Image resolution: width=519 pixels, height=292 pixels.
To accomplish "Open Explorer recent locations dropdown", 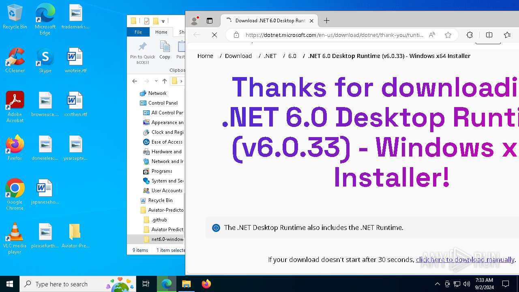I will coord(156,81).
